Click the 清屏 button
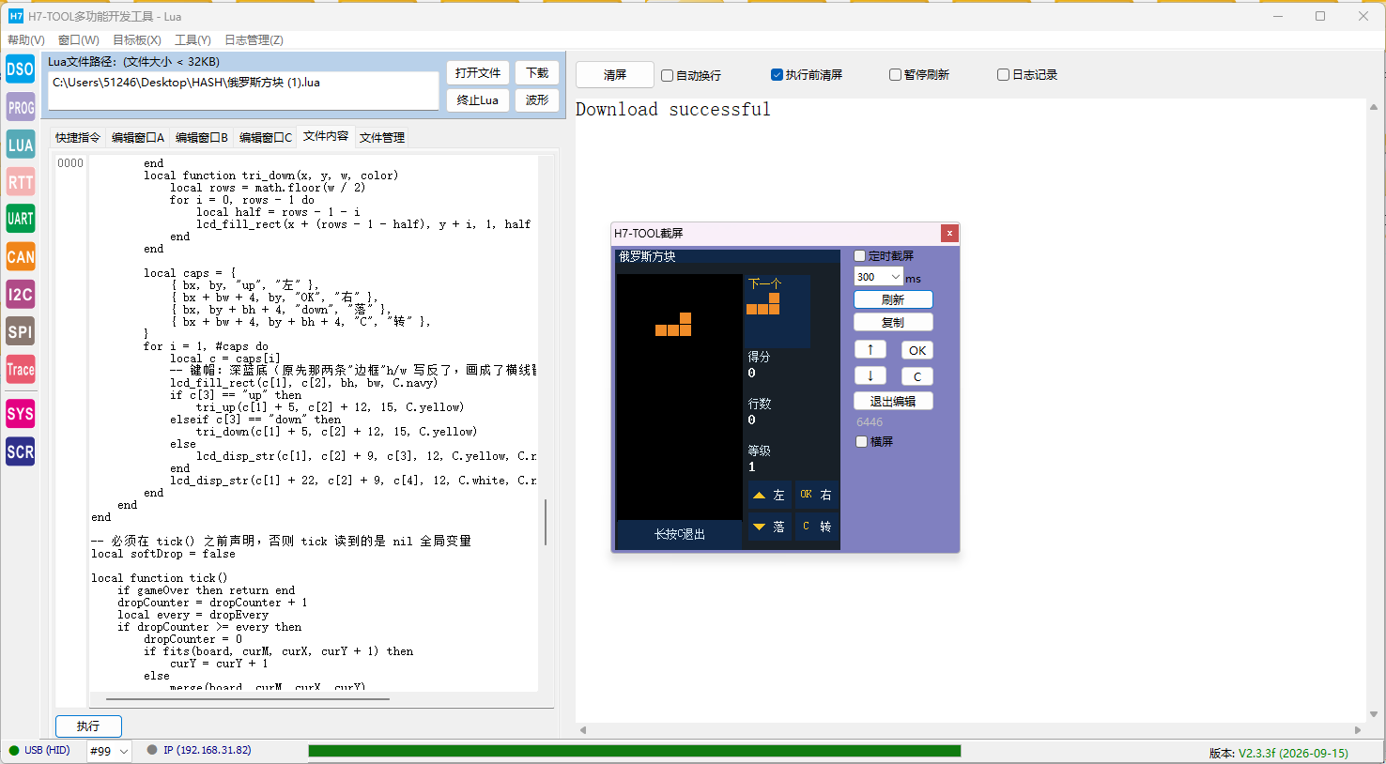 tap(615, 75)
